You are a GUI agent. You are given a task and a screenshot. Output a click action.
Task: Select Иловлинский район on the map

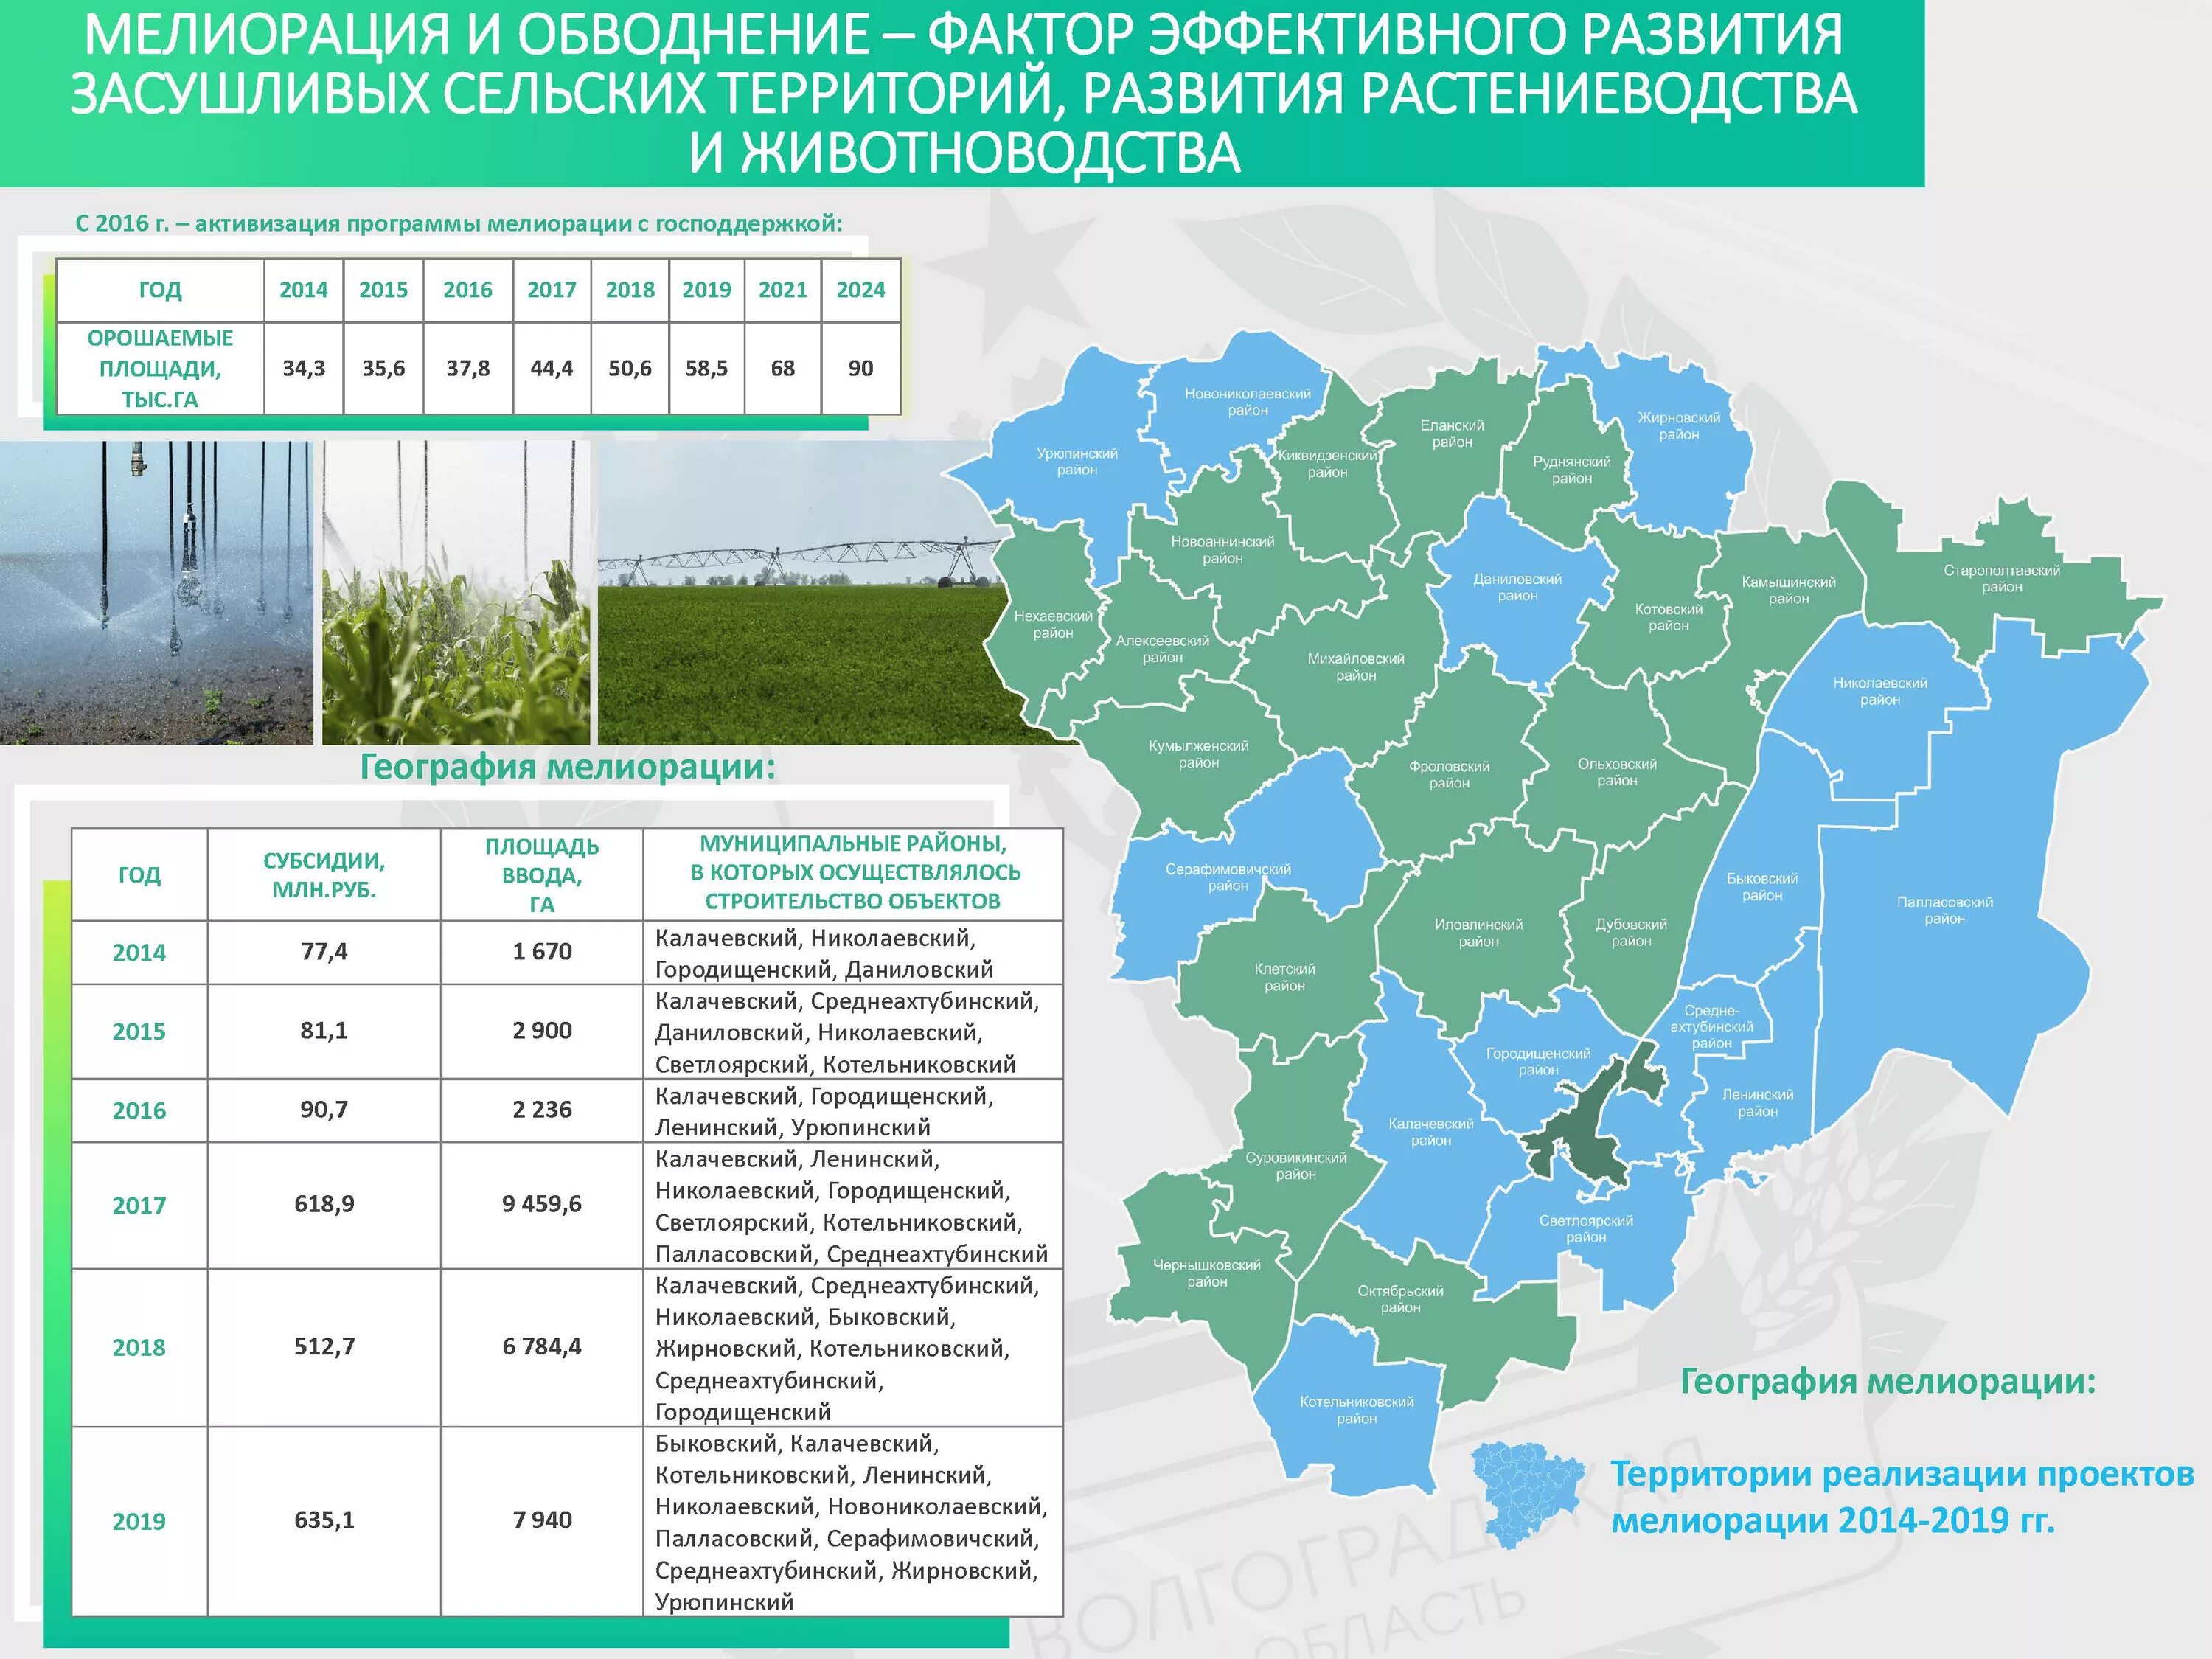pos(1478,932)
